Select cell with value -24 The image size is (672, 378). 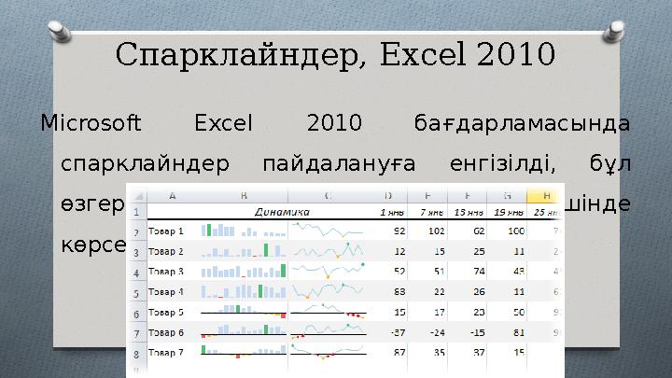pyautogui.click(x=437, y=332)
